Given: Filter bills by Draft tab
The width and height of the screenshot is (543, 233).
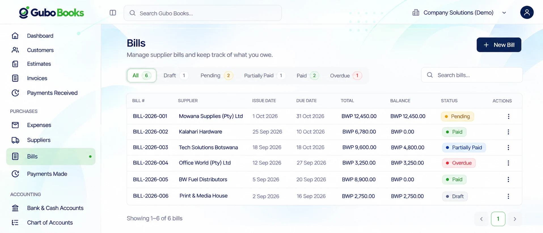Looking at the screenshot, I should (x=176, y=75).
